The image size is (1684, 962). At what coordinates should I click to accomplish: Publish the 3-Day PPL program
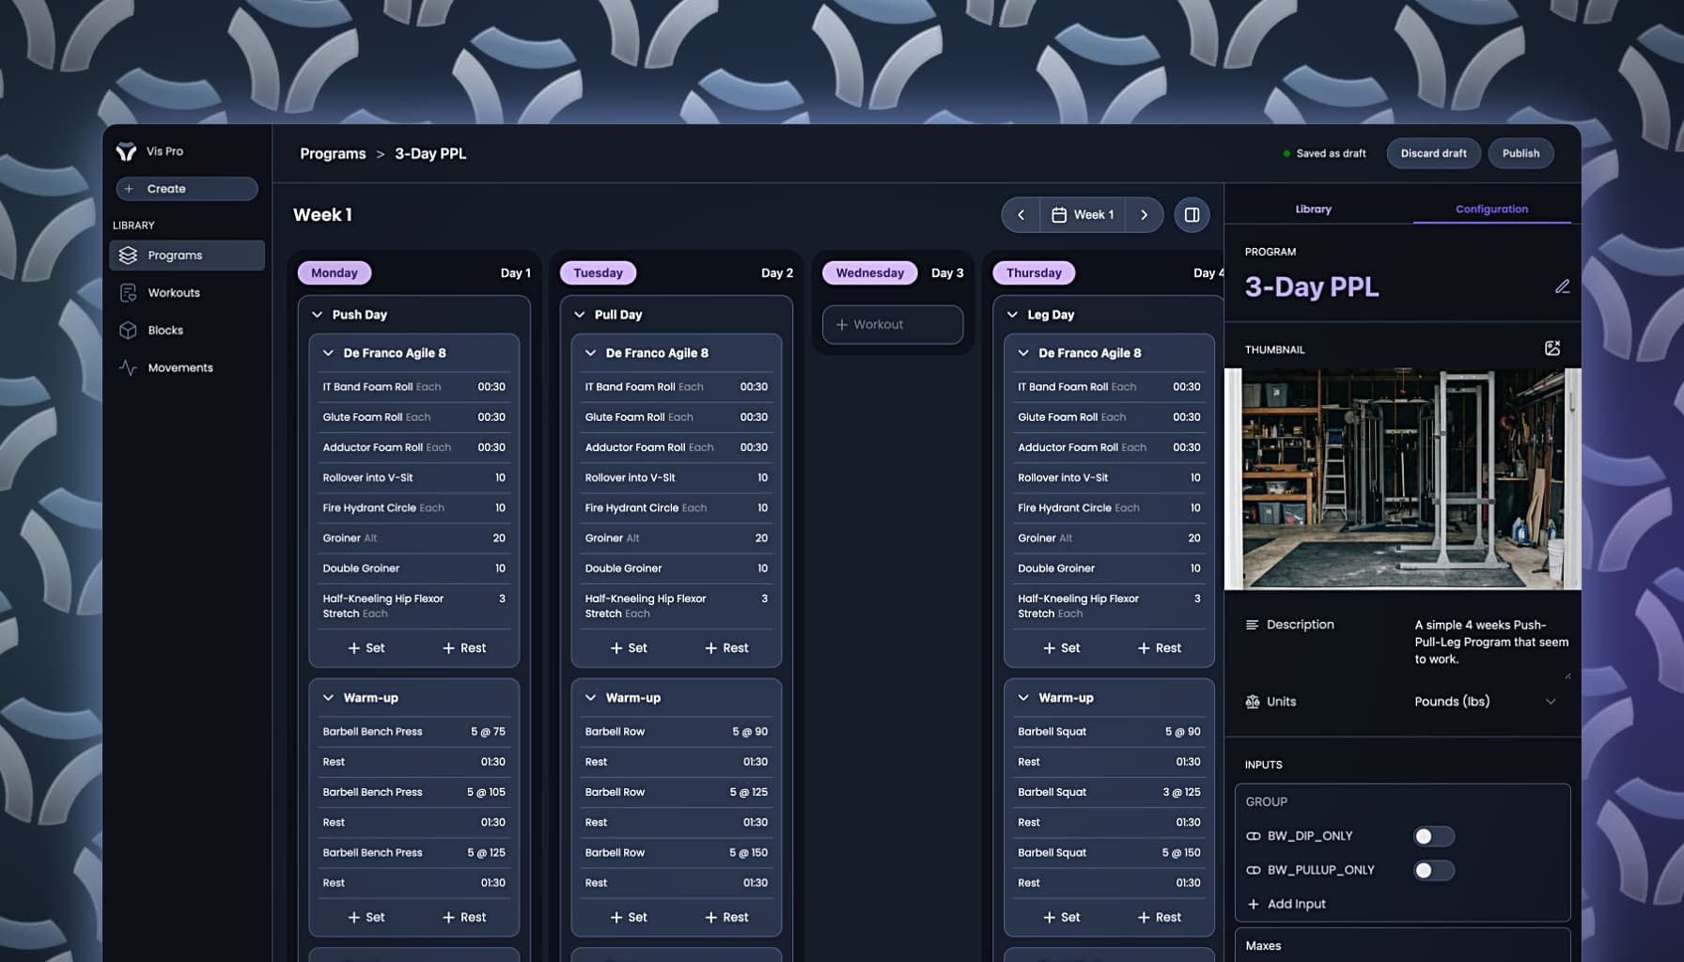(x=1520, y=153)
